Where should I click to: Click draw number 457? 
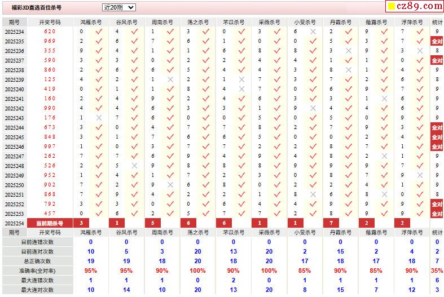[x=50, y=214]
